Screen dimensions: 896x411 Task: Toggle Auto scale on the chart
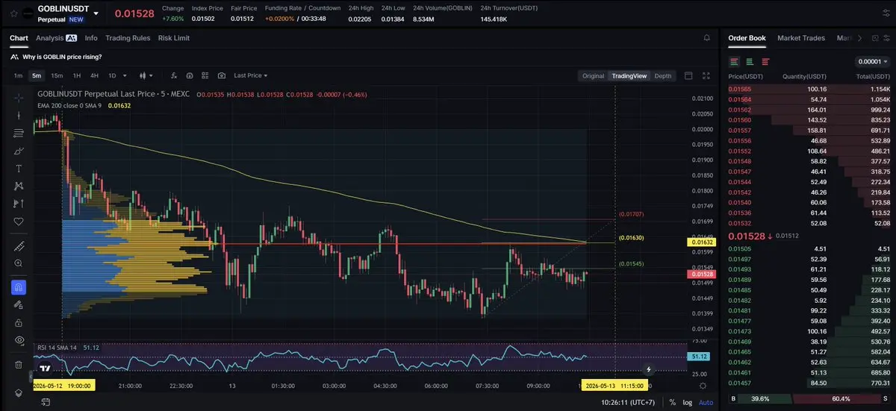(706, 402)
